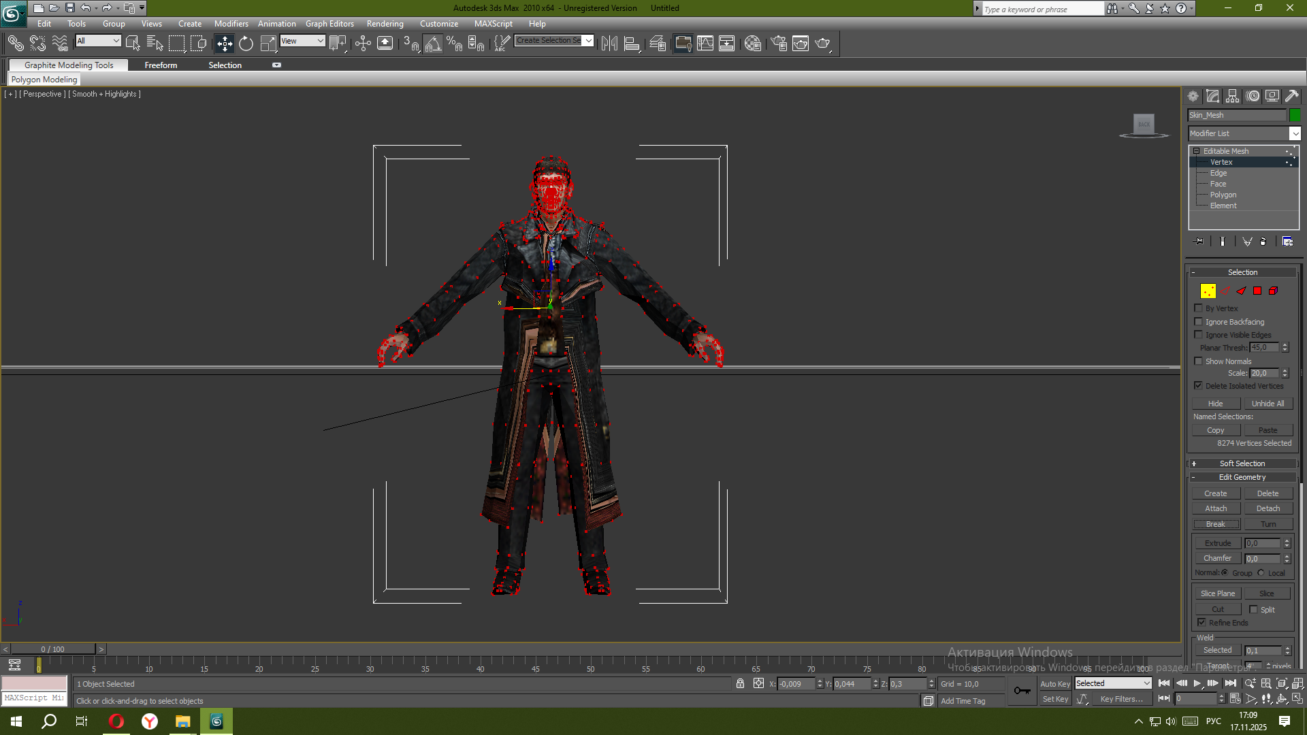
Task: Toggle Delete Isolated Vertices checkbox
Action: pos(1198,386)
